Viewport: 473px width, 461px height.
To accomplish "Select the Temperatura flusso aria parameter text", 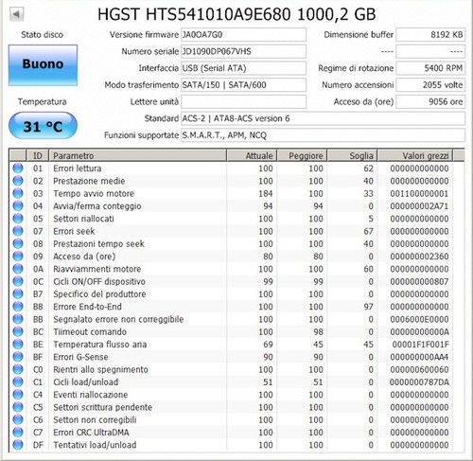I will click(x=100, y=345).
